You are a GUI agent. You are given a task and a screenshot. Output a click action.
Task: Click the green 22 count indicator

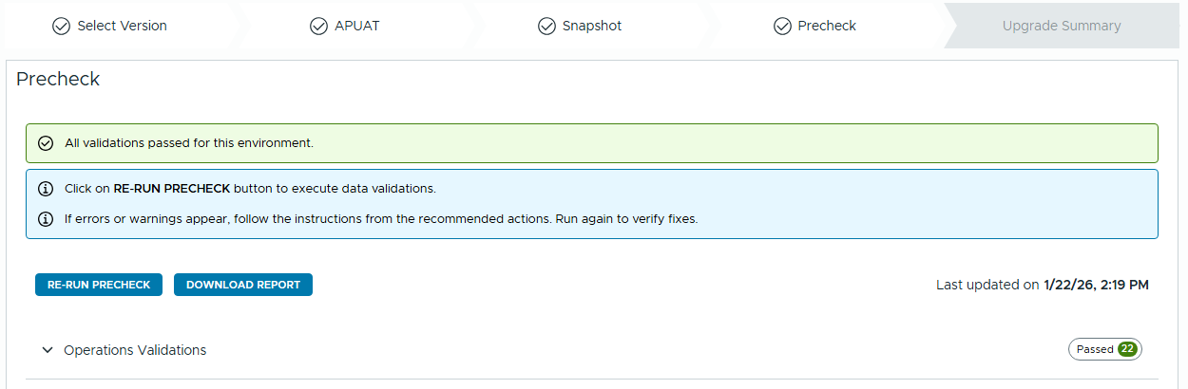pyautogui.click(x=1127, y=349)
